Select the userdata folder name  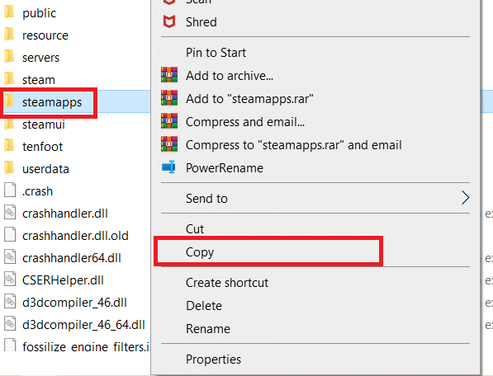pyautogui.click(x=45, y=169)
